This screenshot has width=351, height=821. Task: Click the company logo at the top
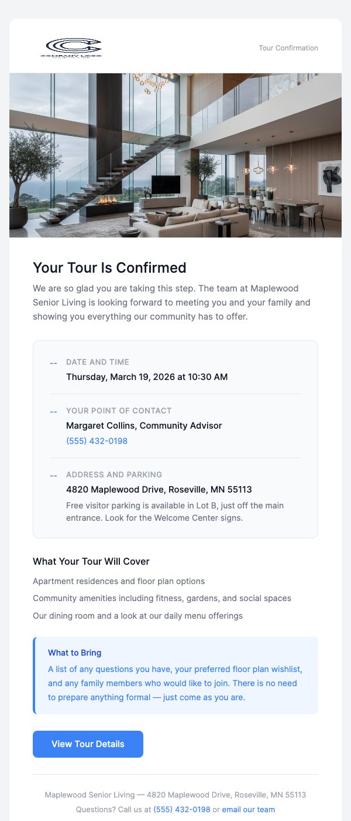[x=72, y=48]
